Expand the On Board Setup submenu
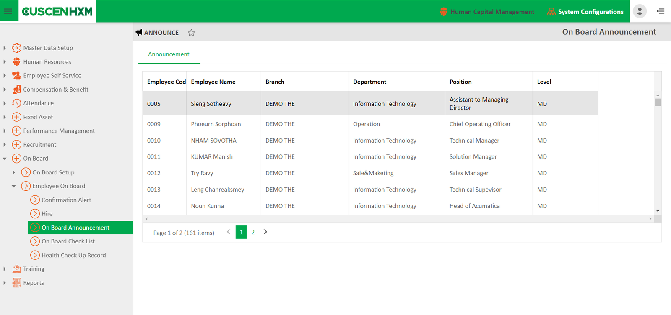Screen dimensions: 671x315 point(14,172)
